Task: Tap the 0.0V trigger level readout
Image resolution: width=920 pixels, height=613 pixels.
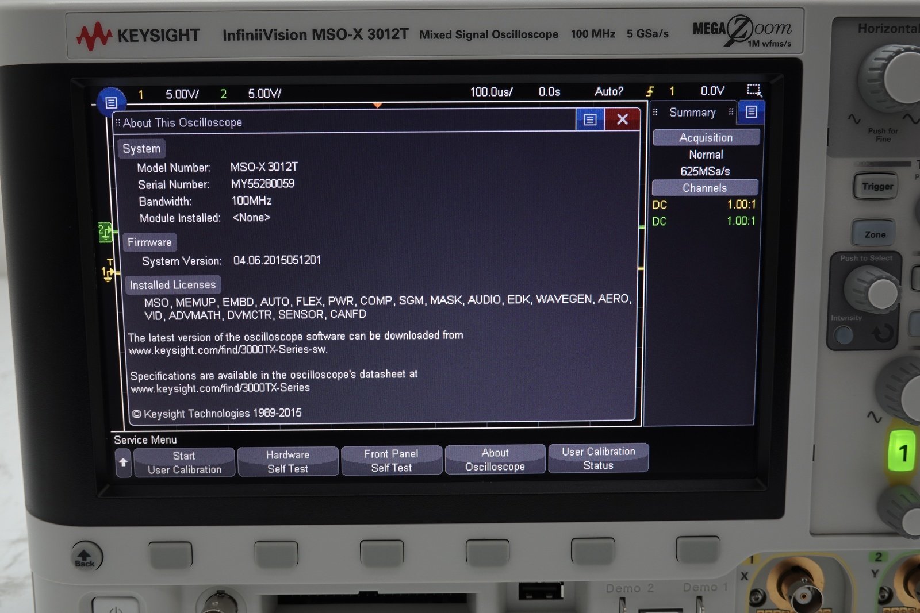Action: coord(712,91)
